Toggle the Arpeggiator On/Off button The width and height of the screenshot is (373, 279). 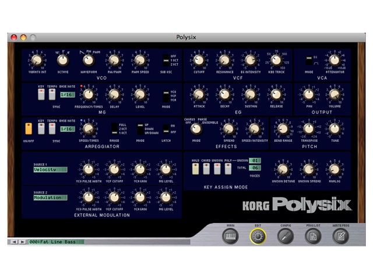point(29,128)
